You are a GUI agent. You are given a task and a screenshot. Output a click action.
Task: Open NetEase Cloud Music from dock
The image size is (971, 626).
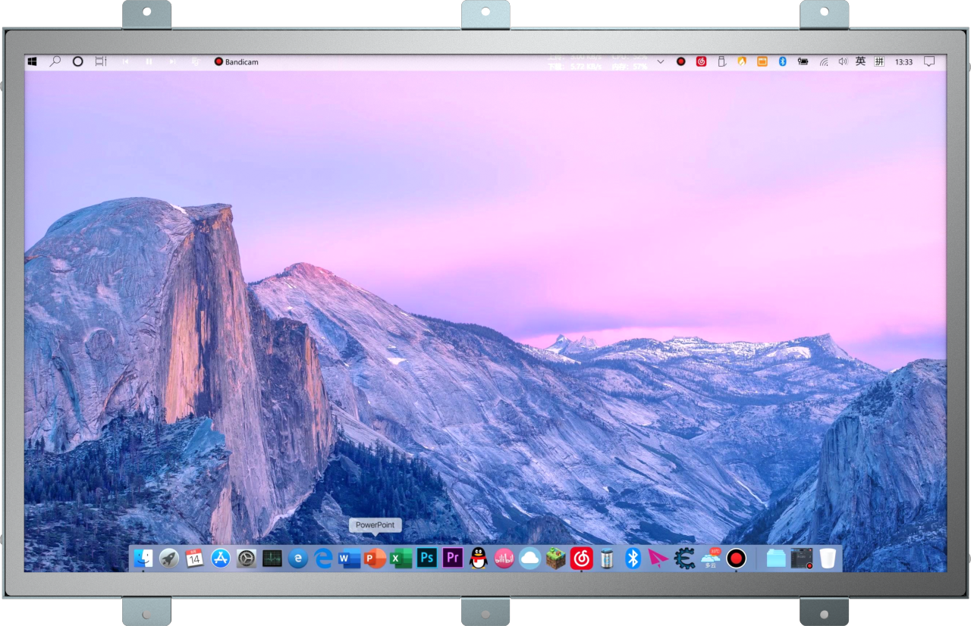coord(582,559)
